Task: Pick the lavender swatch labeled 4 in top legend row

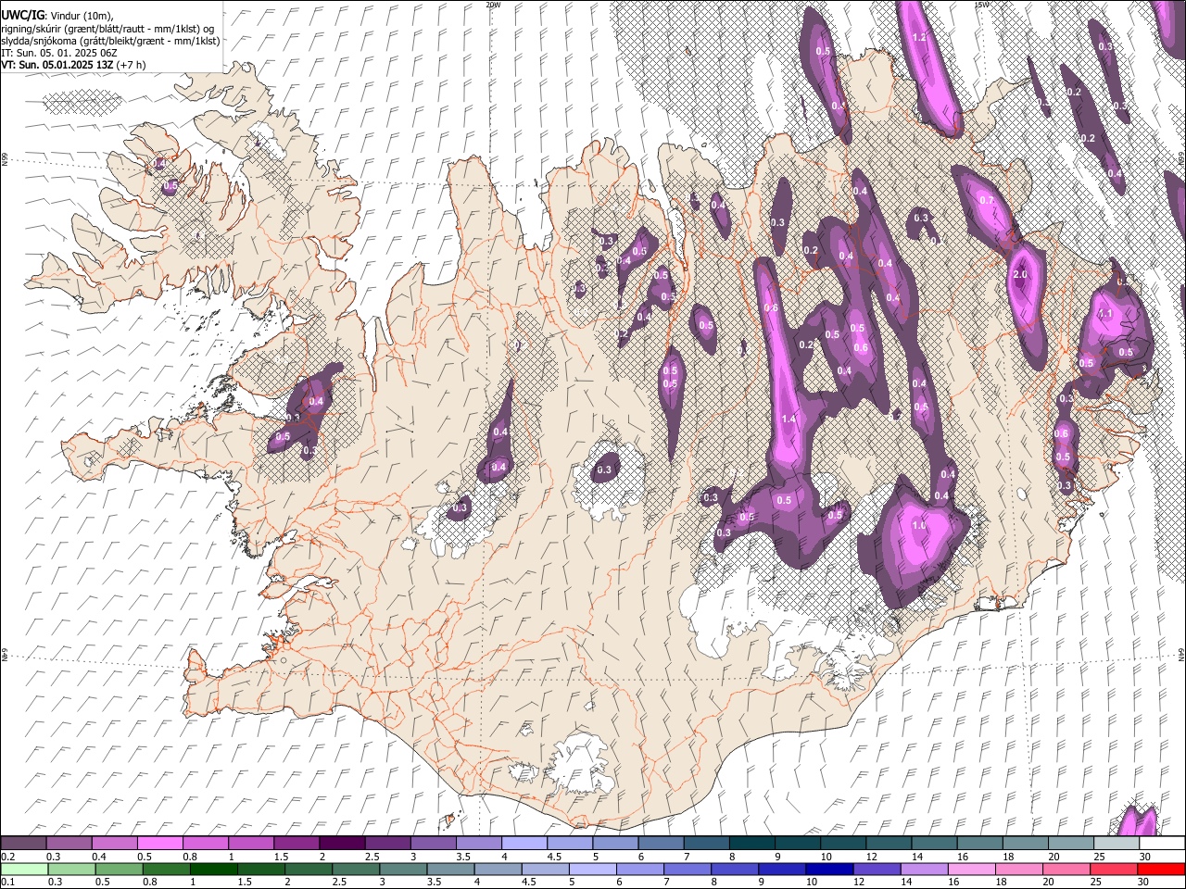Action: coord(524,844)
